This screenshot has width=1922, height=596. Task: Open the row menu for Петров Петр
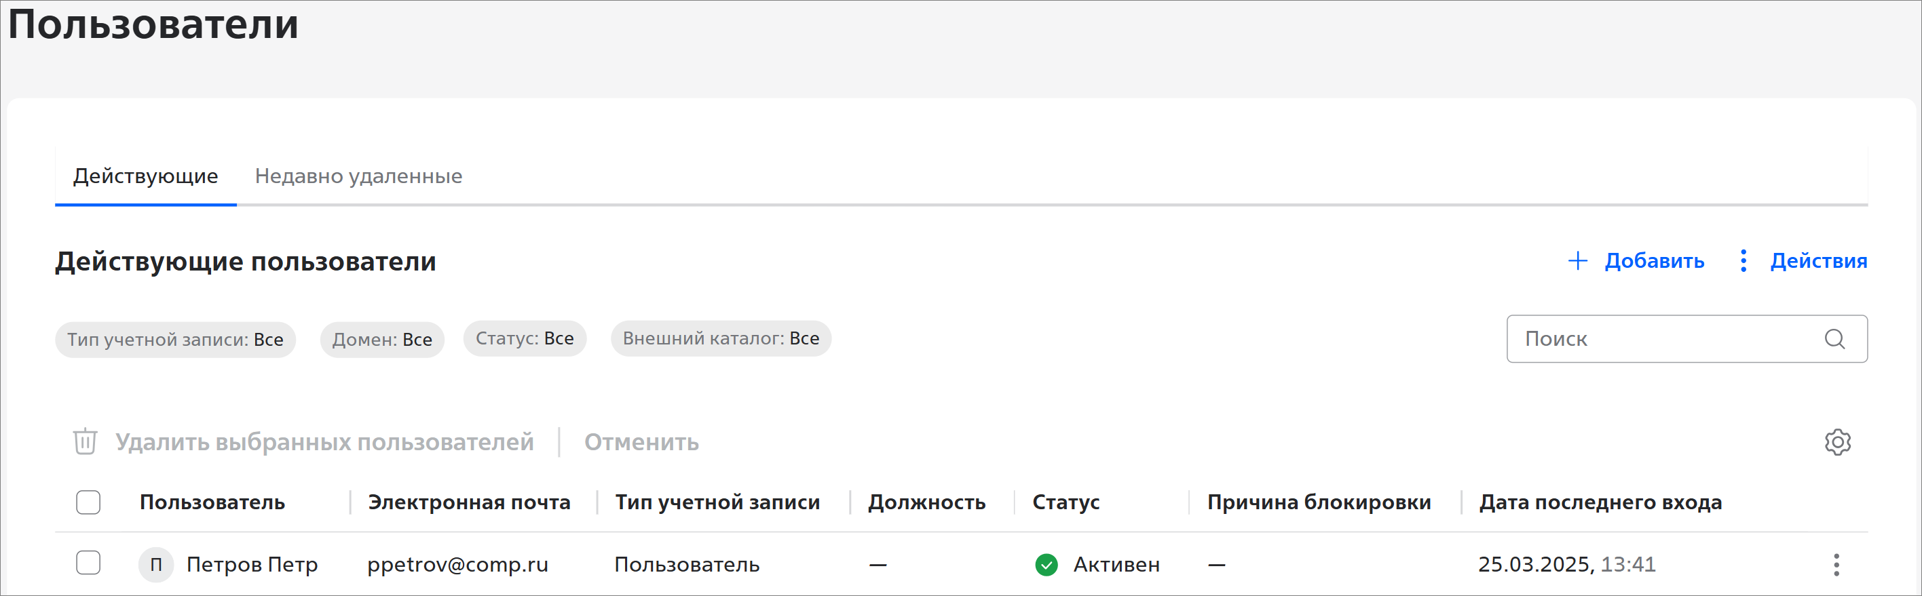tap(1836, 565)
